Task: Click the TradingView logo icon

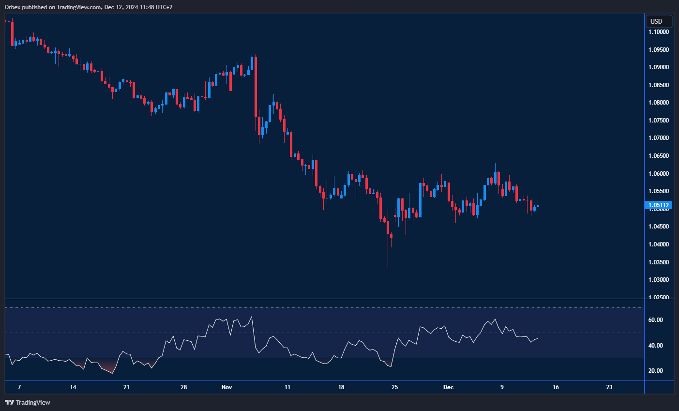Action: [x=8, y=402]
